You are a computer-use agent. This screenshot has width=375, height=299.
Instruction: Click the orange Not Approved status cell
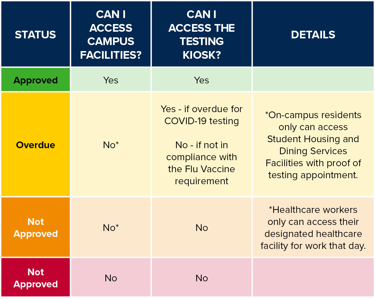coord(35,228)
